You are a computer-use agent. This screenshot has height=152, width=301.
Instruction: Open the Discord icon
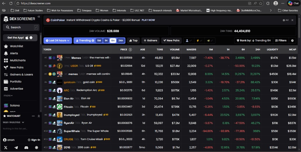click(x=26, y=148)
